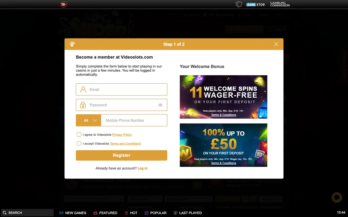Click the "Step 1 of 2" header text

174,44
